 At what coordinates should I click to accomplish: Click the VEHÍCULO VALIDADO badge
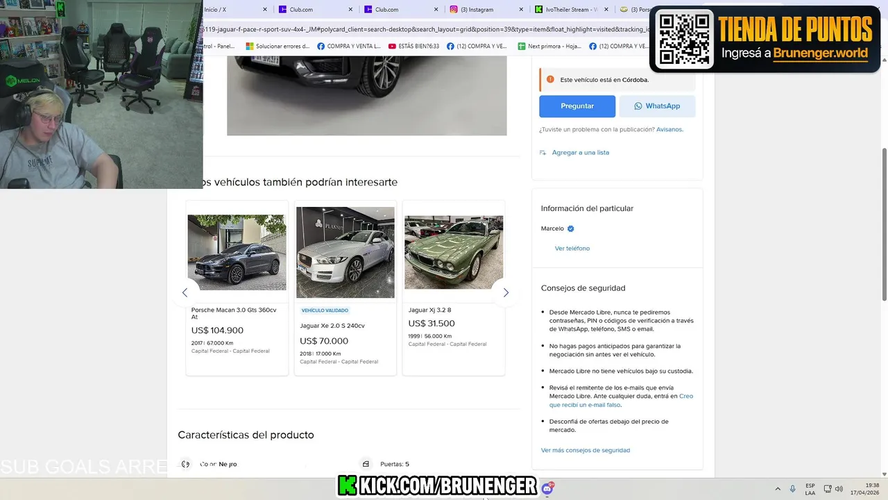click(325, 310)
